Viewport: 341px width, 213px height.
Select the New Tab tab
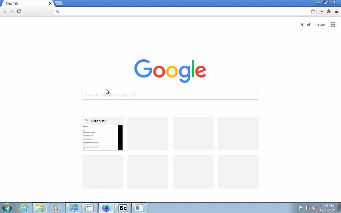27,3
